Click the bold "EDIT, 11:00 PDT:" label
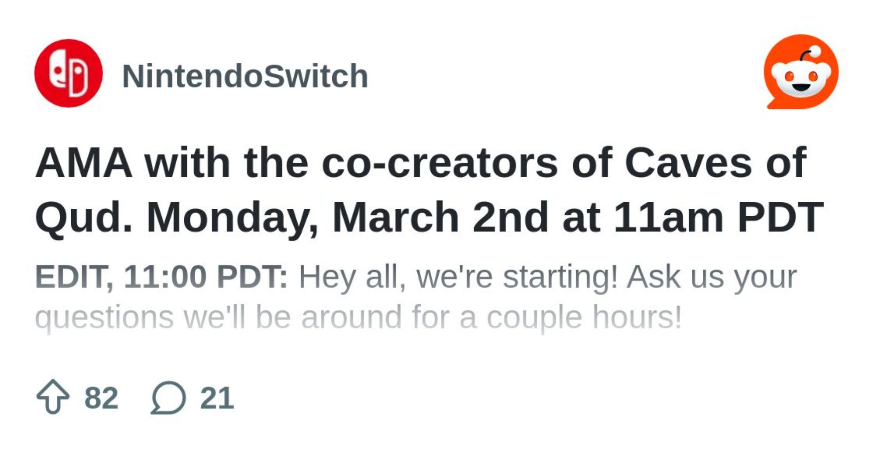 click(162, 277)
